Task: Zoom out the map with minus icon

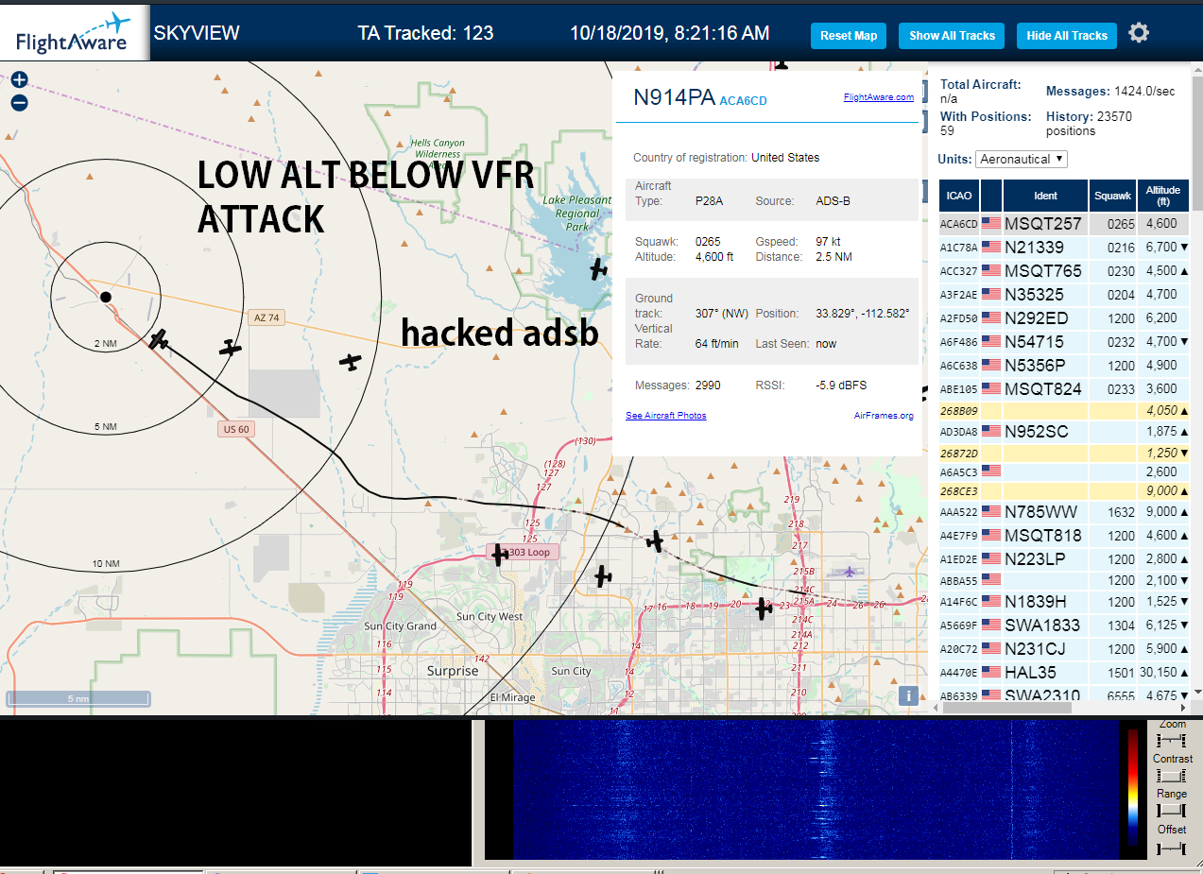Action: point(19,103)
